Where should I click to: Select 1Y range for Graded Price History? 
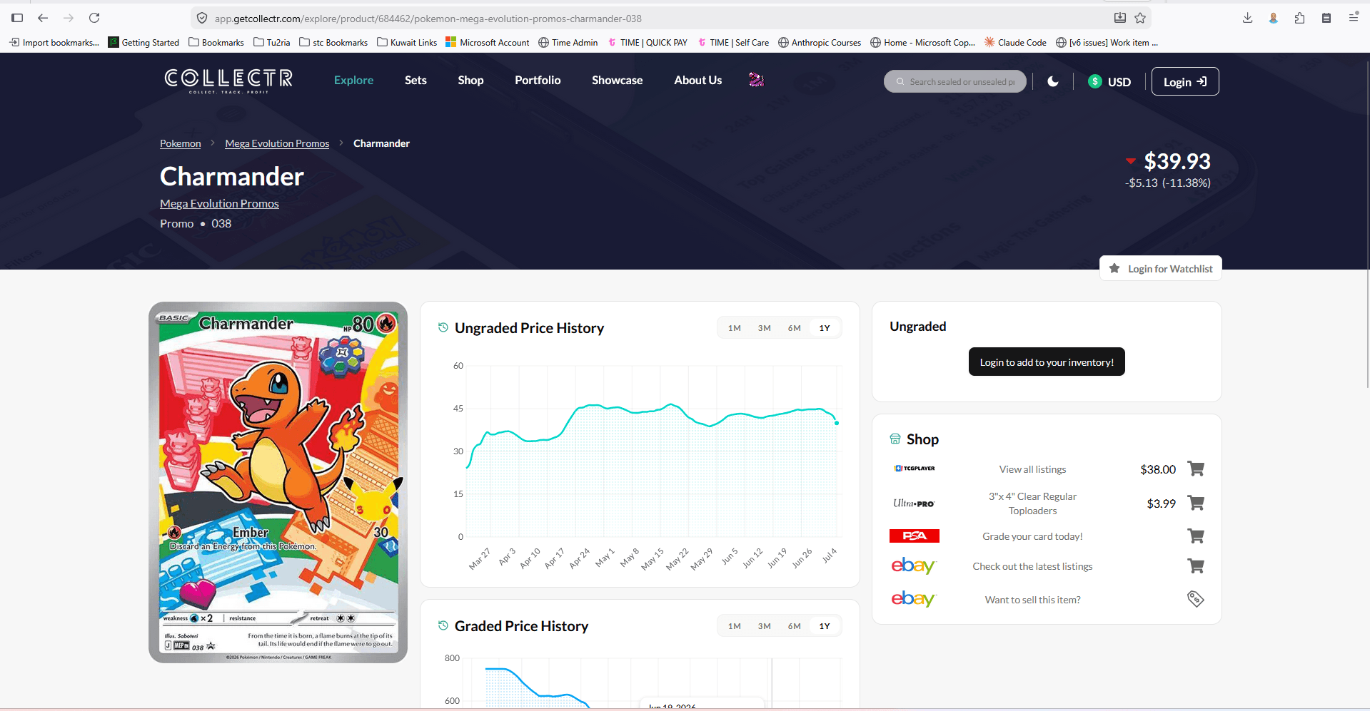click(825, 626)
